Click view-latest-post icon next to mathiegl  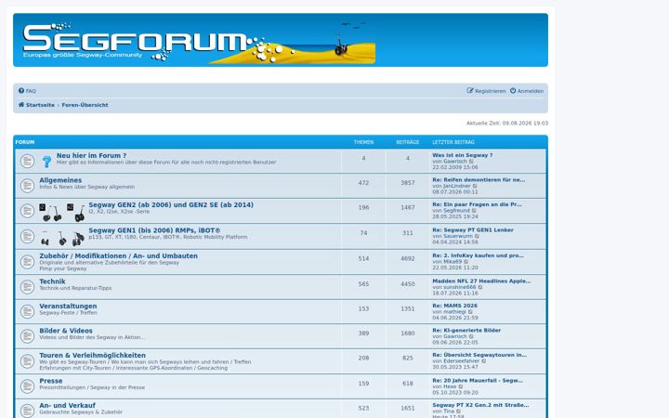470,312
